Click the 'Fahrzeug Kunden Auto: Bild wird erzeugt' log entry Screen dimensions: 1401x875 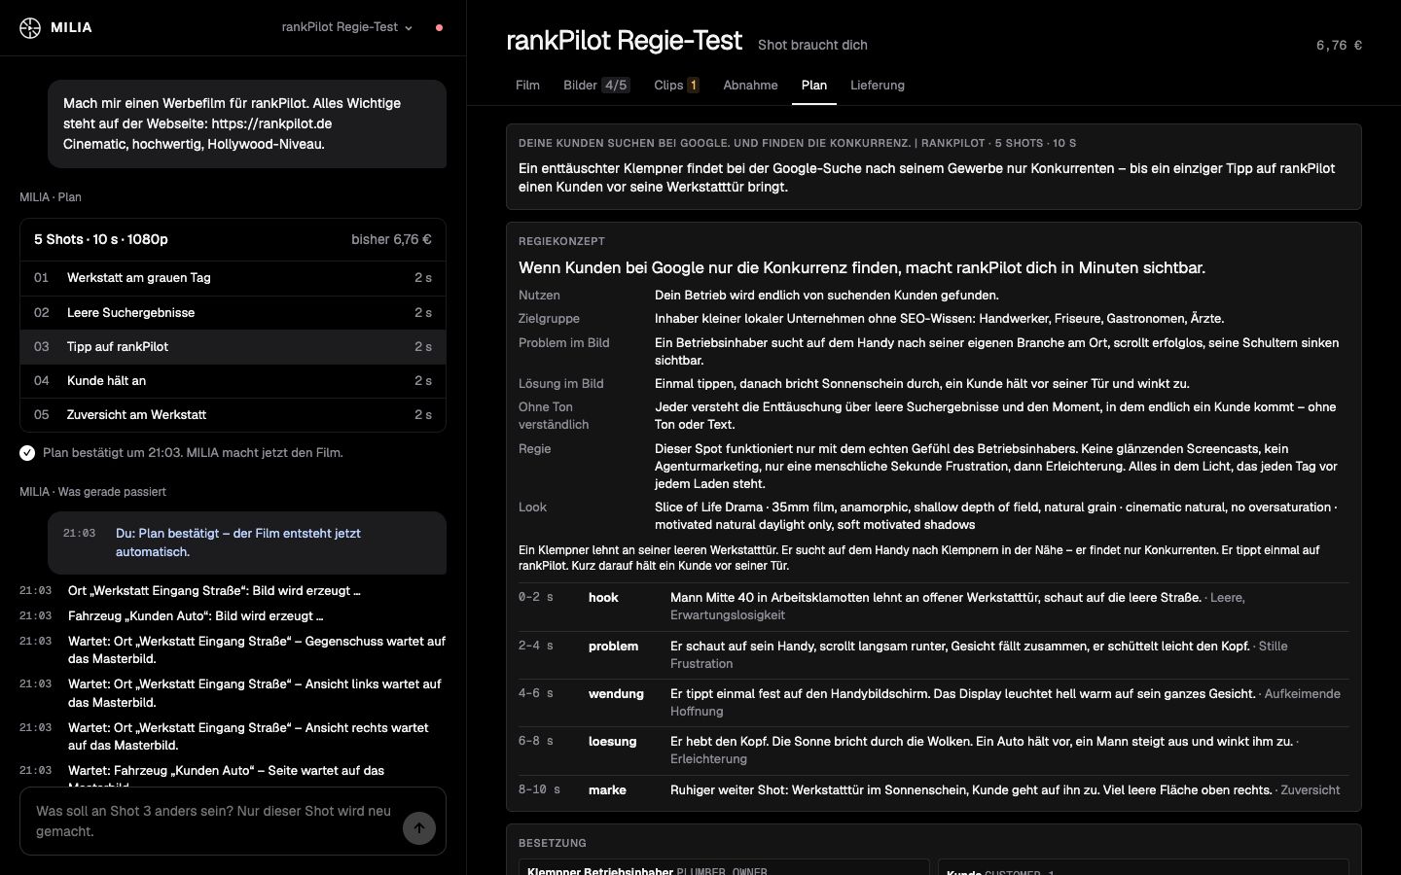tap(196, 616)
